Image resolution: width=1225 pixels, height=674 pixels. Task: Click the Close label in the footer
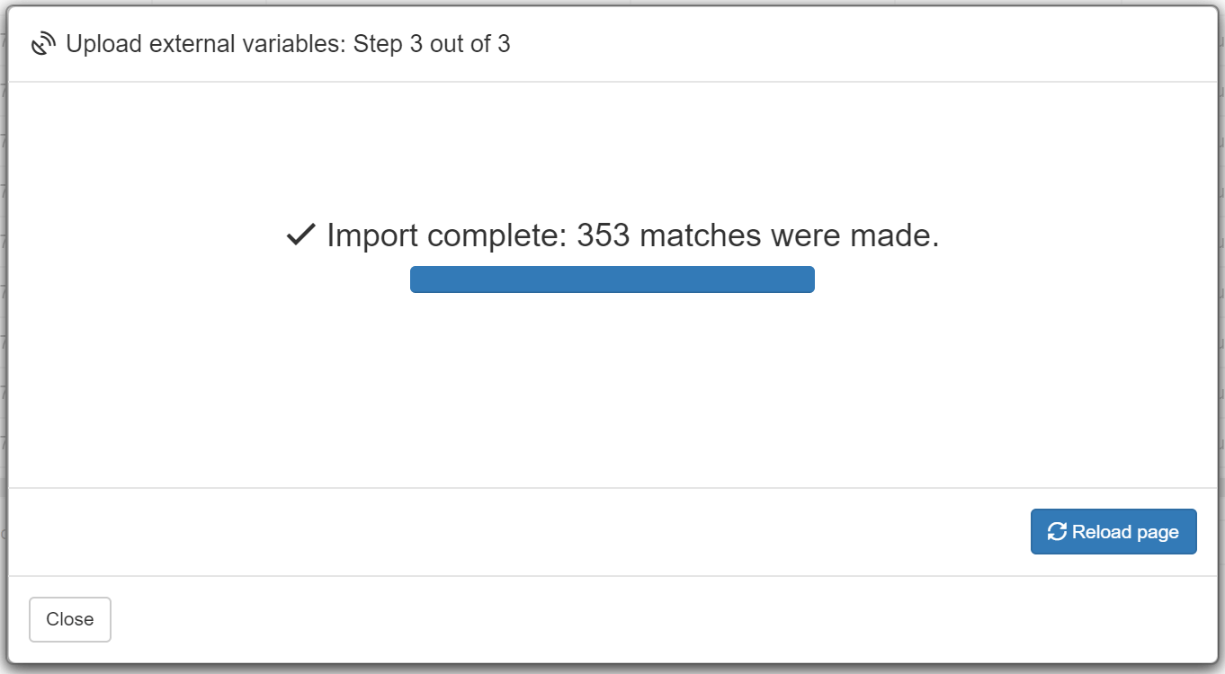(x=70, y=620)
